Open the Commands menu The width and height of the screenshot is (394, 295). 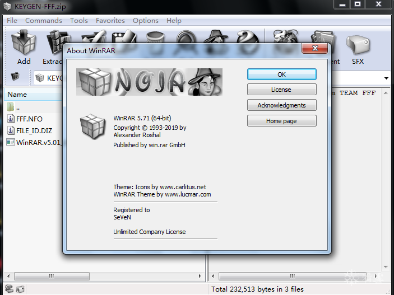[x=44, y=21]
